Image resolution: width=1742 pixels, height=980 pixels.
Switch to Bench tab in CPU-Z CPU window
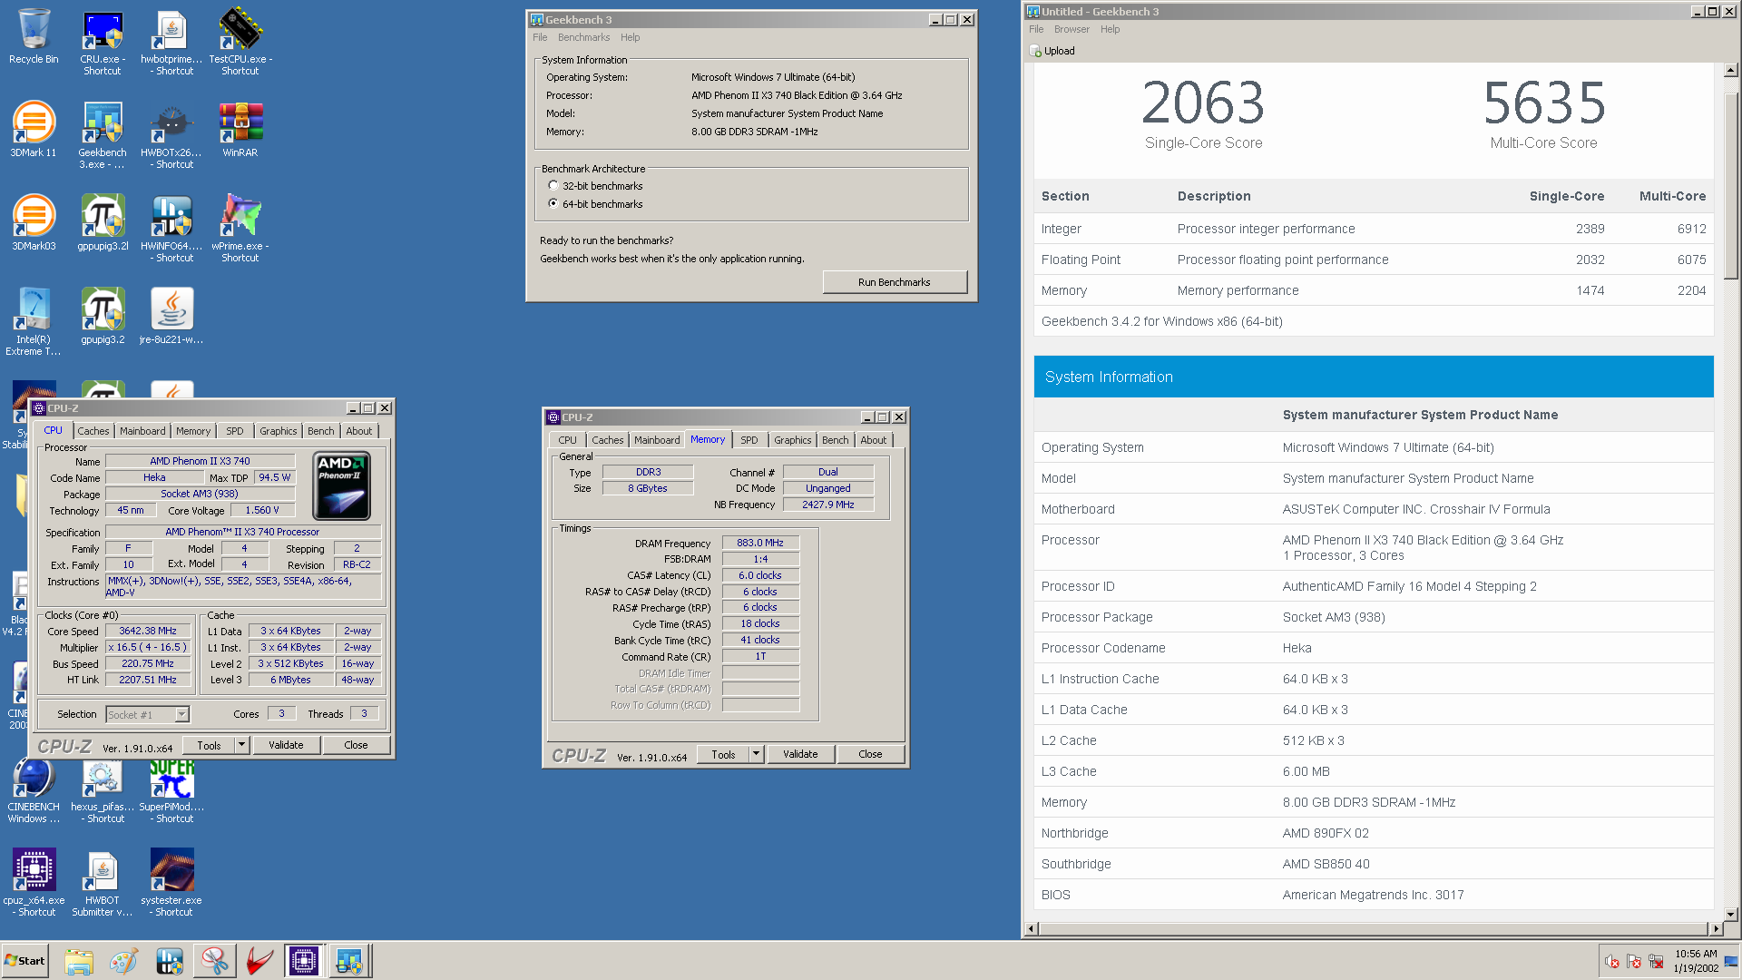pos(320,431)
